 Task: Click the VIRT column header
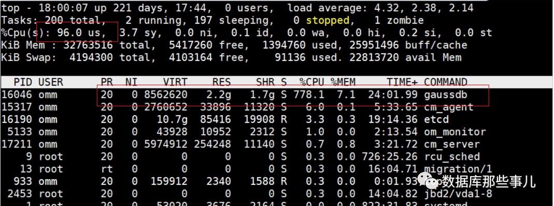175,83
